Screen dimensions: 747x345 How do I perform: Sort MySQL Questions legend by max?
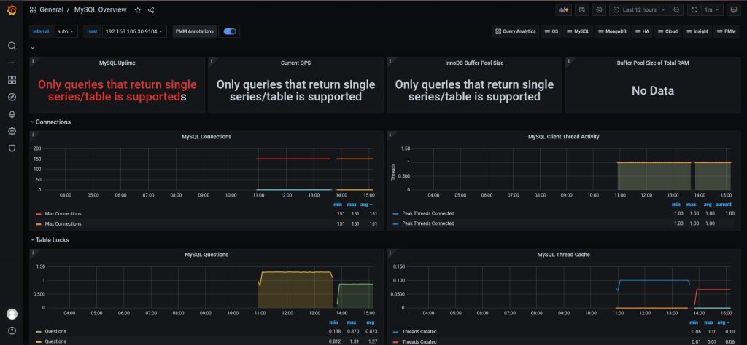tap(351, 322)
